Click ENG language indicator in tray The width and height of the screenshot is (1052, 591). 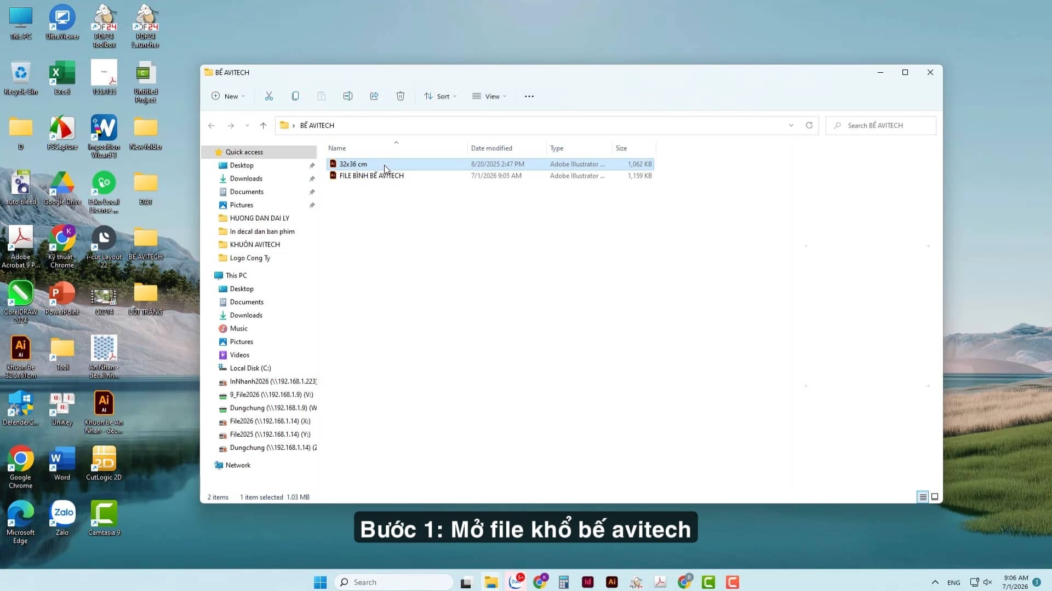[953, 582]
